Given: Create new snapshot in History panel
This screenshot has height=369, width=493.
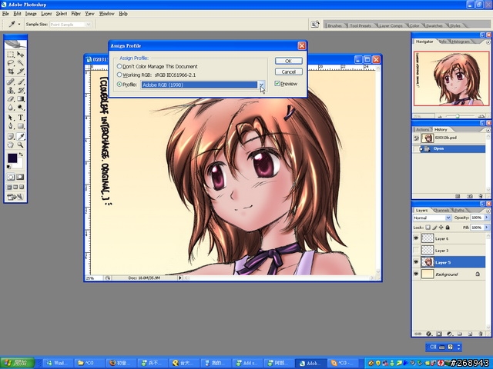Looking at the screenshot, I should coord(470,196).
